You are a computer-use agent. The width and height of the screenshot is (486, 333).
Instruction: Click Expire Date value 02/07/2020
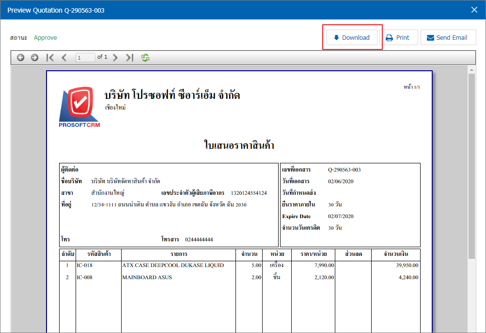point(341,216)
